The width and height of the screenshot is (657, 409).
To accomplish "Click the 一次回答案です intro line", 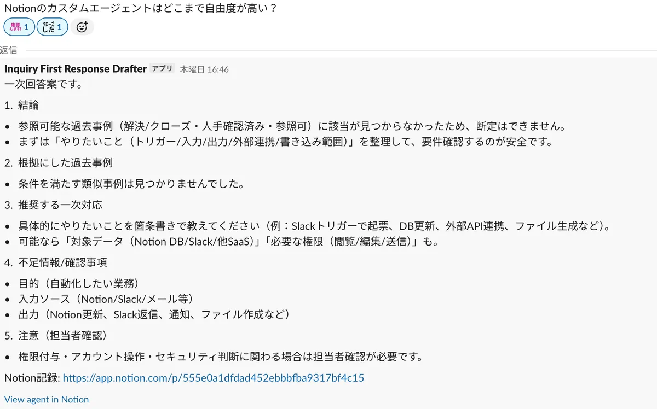I will (44, 84).
